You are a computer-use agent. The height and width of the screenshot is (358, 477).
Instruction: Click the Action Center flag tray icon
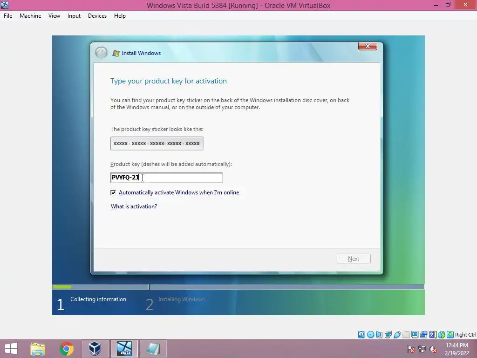410,349
